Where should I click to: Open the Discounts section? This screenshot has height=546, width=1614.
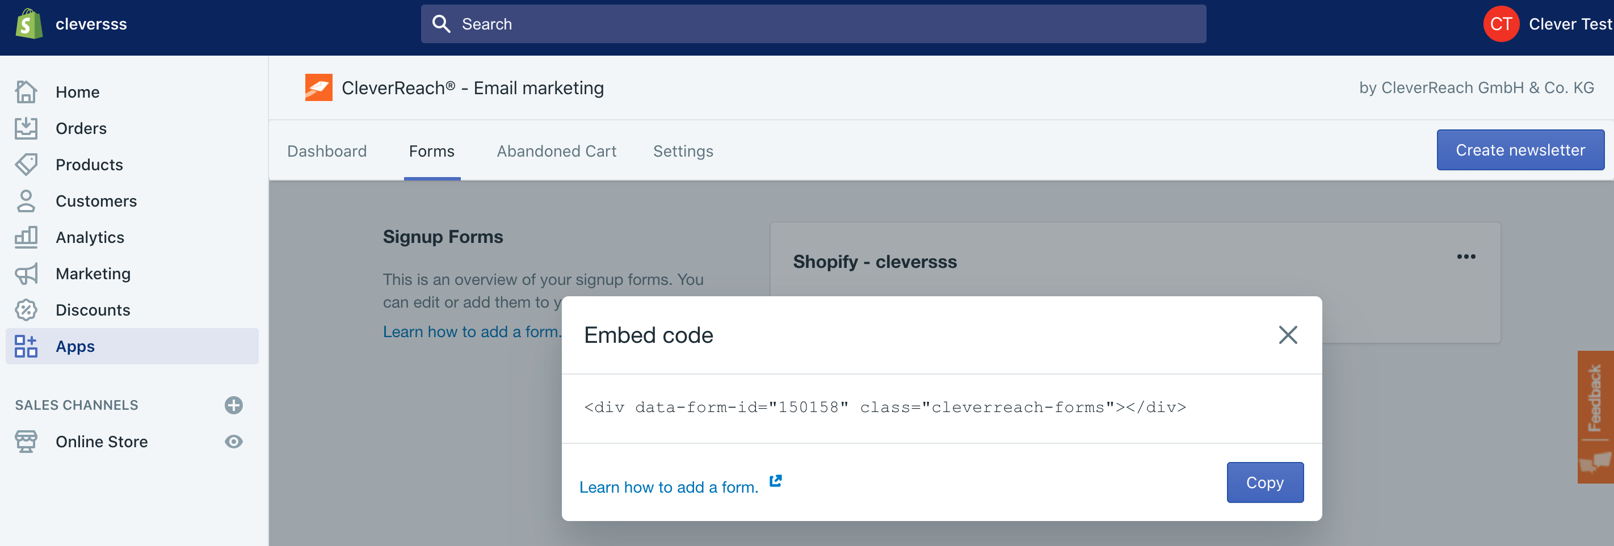pos(93,310)
